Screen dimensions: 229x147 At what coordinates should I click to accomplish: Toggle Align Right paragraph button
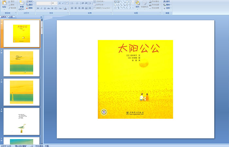click(x=79, y=8)
